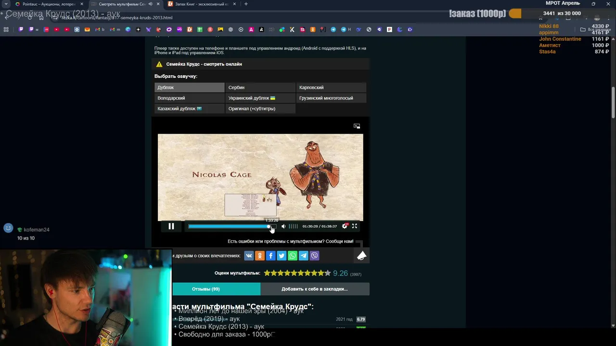
Task: Reload the page with the refresh button
Action: [30, 18]
